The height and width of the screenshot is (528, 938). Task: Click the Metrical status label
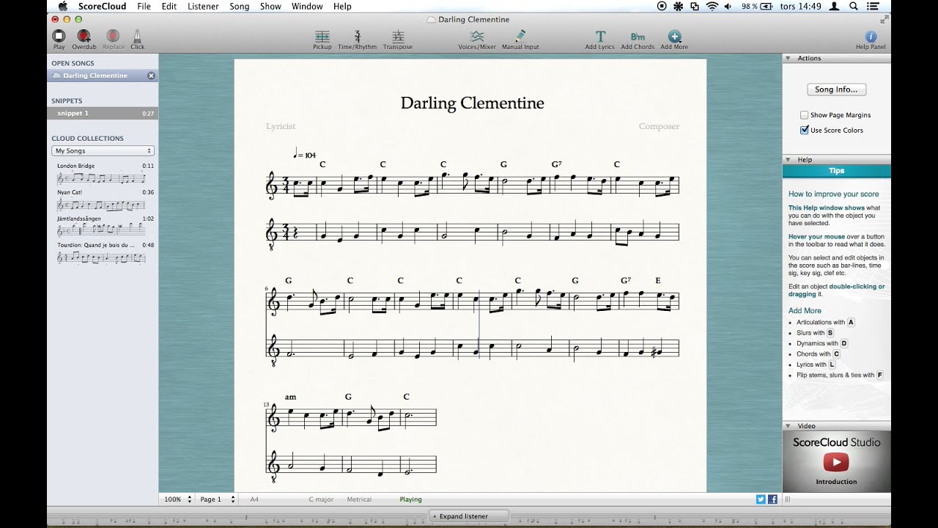click(x=359, y=499)
